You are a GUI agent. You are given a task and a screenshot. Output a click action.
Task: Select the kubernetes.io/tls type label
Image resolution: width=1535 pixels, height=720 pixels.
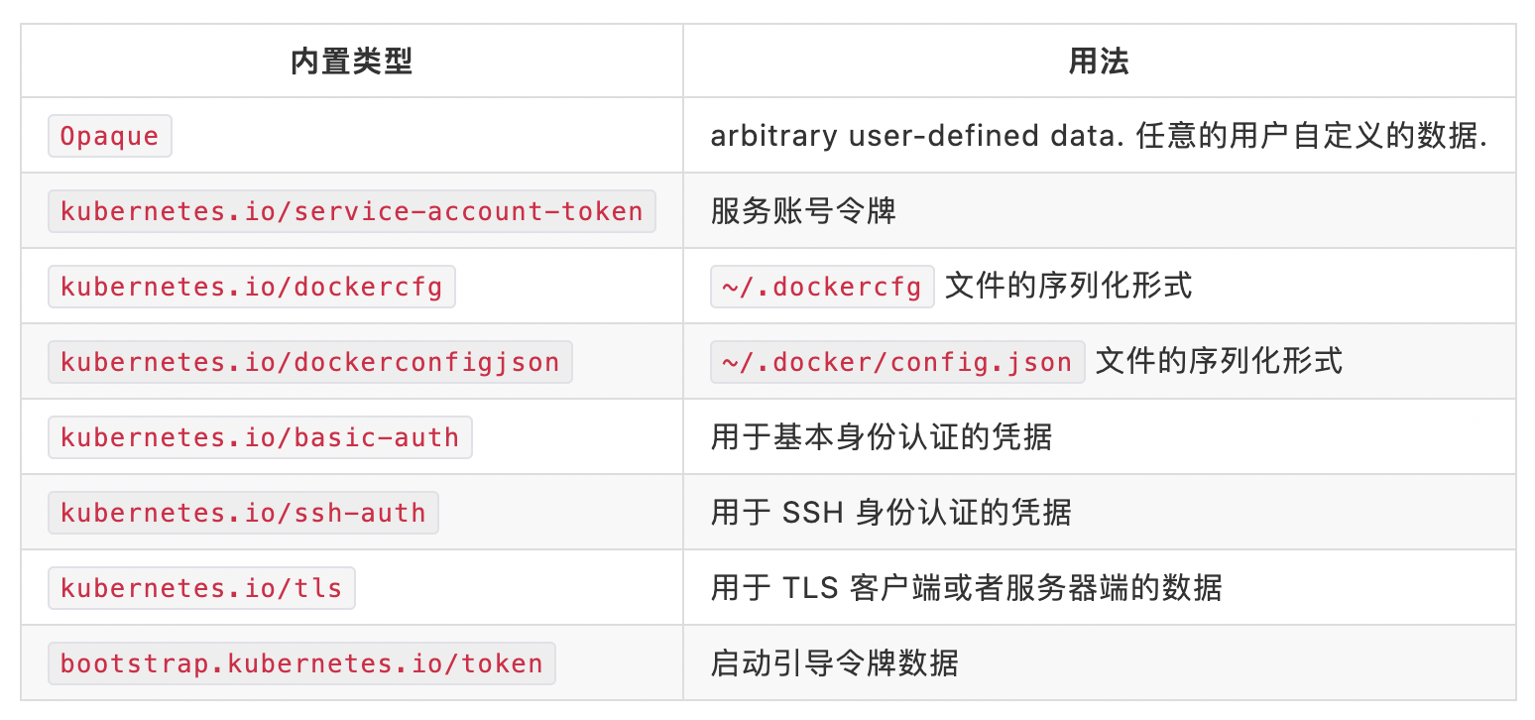[x=201, y=588]
